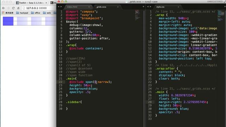The width and height of the screenshot is (226, 127).
Task: Click "float: left;" in style.css
Action: coord(169,99)
